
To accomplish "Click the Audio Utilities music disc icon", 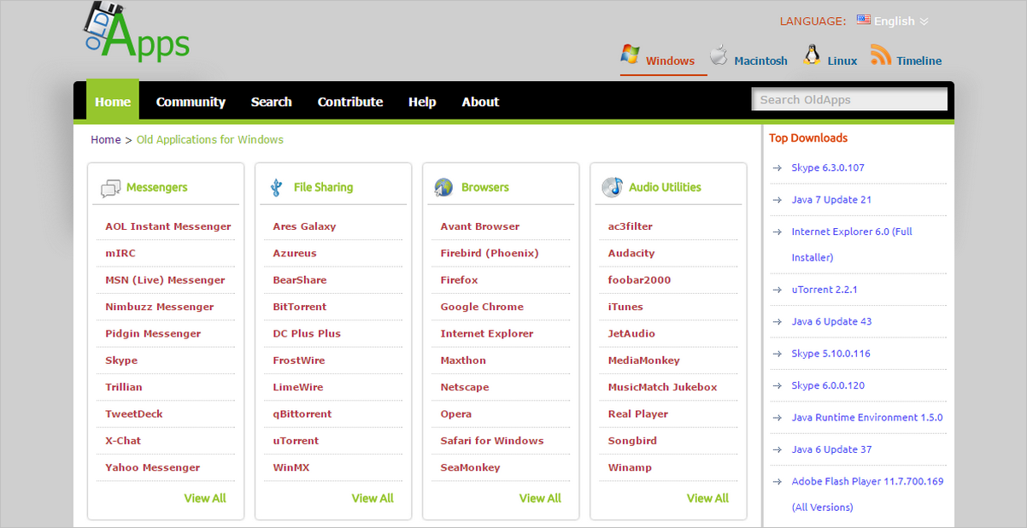I will pyautogui.click(x=612, y=187).
